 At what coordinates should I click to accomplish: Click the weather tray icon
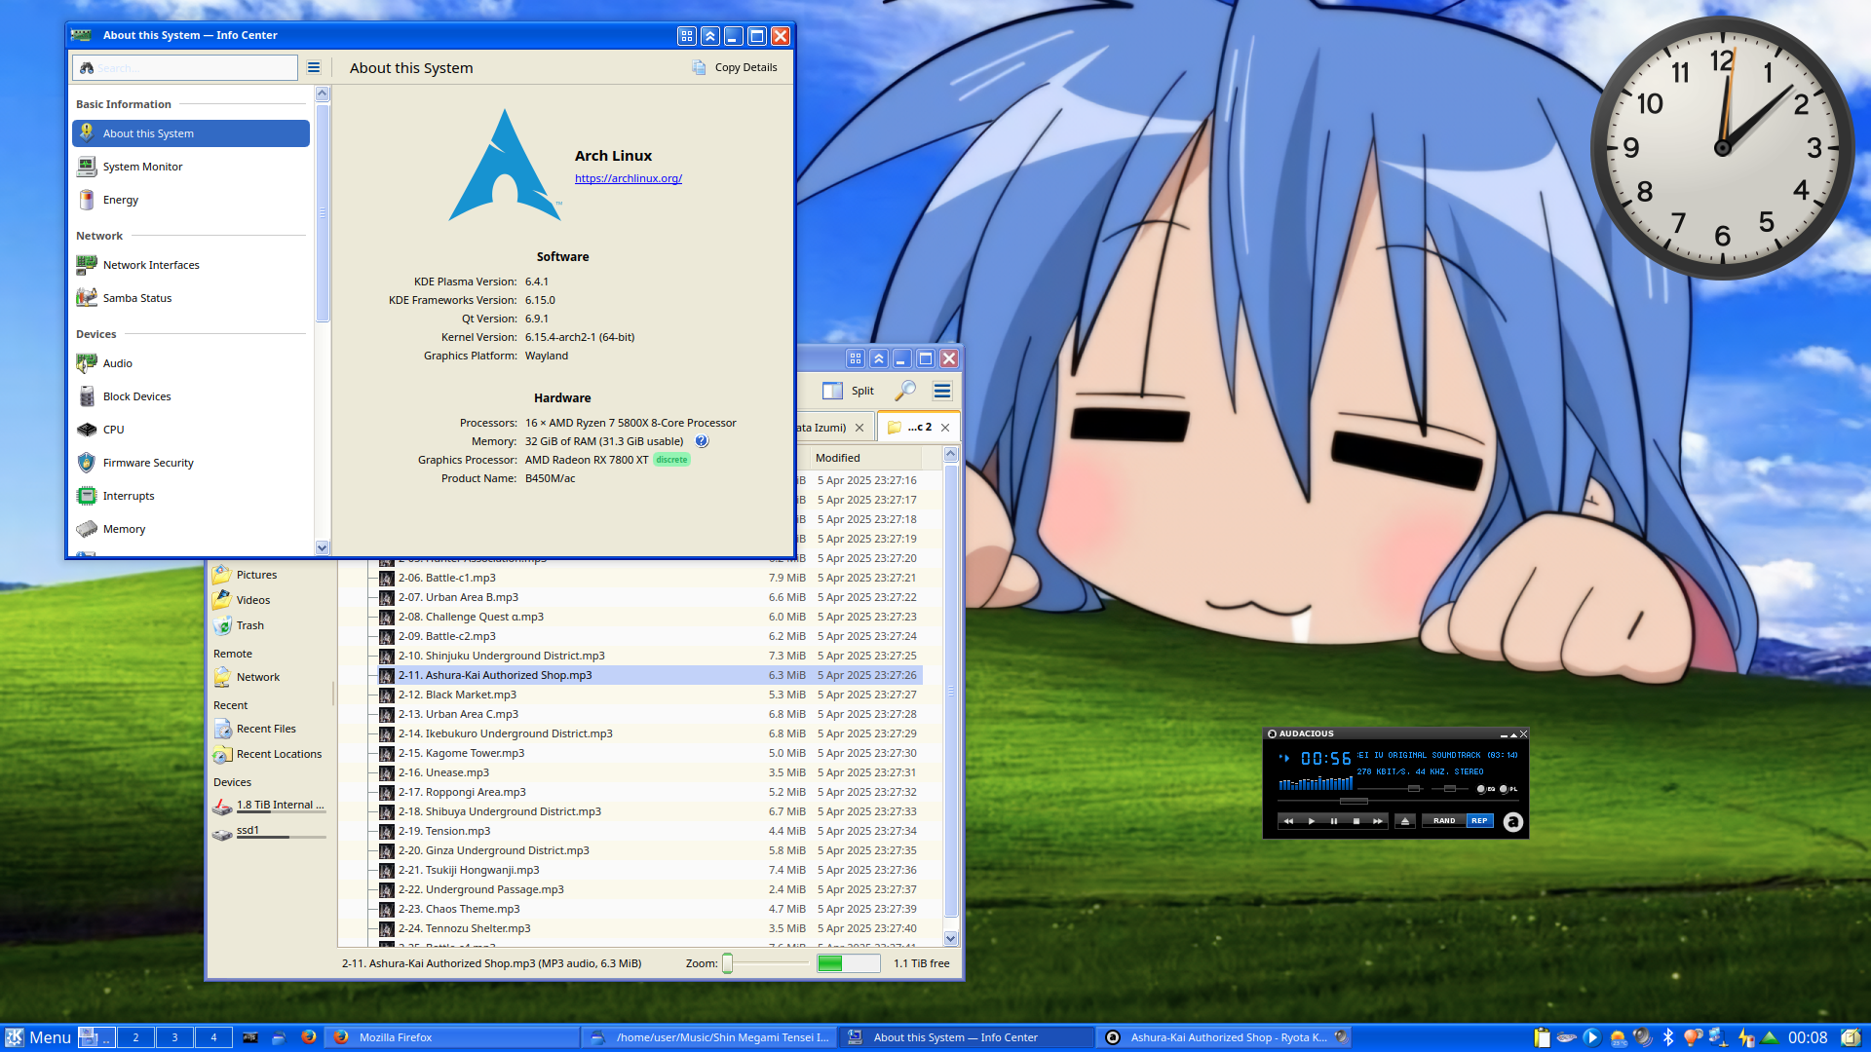click(1618, 1037)
